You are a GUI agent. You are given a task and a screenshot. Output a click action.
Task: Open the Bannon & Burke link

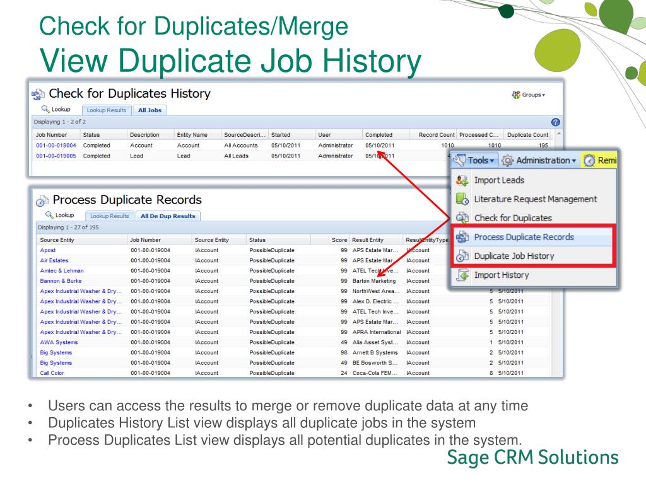[61, 281]
